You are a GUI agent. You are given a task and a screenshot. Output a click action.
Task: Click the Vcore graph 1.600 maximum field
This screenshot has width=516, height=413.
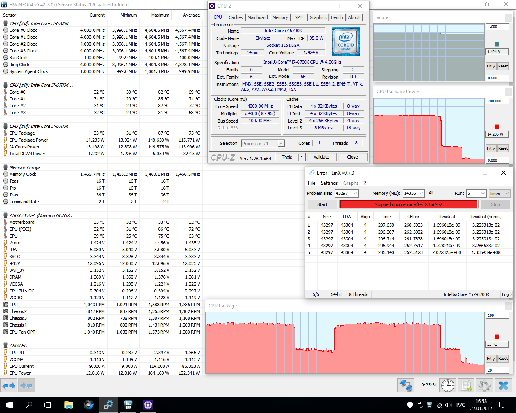coord(497,27)
